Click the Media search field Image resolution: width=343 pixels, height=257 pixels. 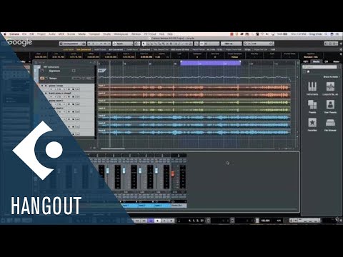pyautogui.click(x=319, y=67)
